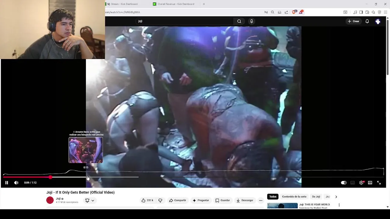The height and width of the screenshot is (219, 390).
Task: Dislike the video with thumbs-down
Action: pyautogui.click(x=160, y=200)
